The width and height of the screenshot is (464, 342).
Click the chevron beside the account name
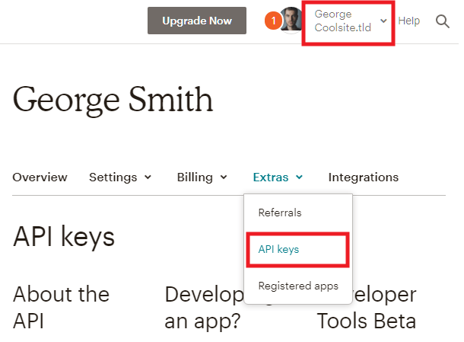383,21
